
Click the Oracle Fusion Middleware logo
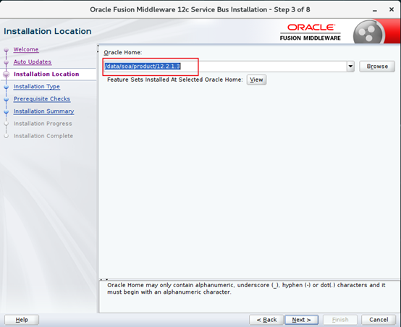click(311, 32)
